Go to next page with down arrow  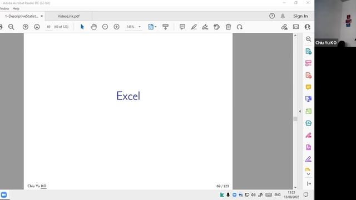click(x=37, y=27)
